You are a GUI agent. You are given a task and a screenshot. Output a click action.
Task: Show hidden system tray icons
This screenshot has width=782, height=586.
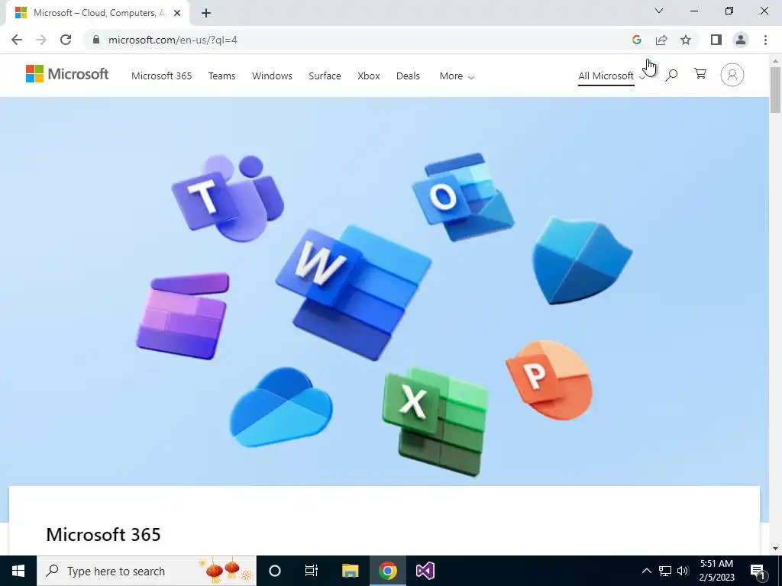point(646,571)
